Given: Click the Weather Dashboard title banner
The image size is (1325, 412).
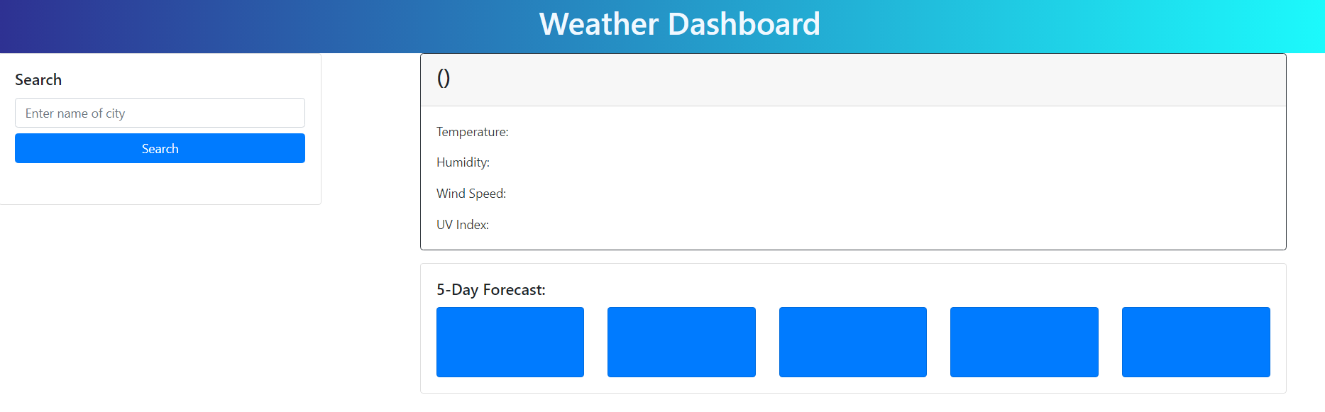Looking at the screenshot, I should pyautogui.click(x=680, y=24).
